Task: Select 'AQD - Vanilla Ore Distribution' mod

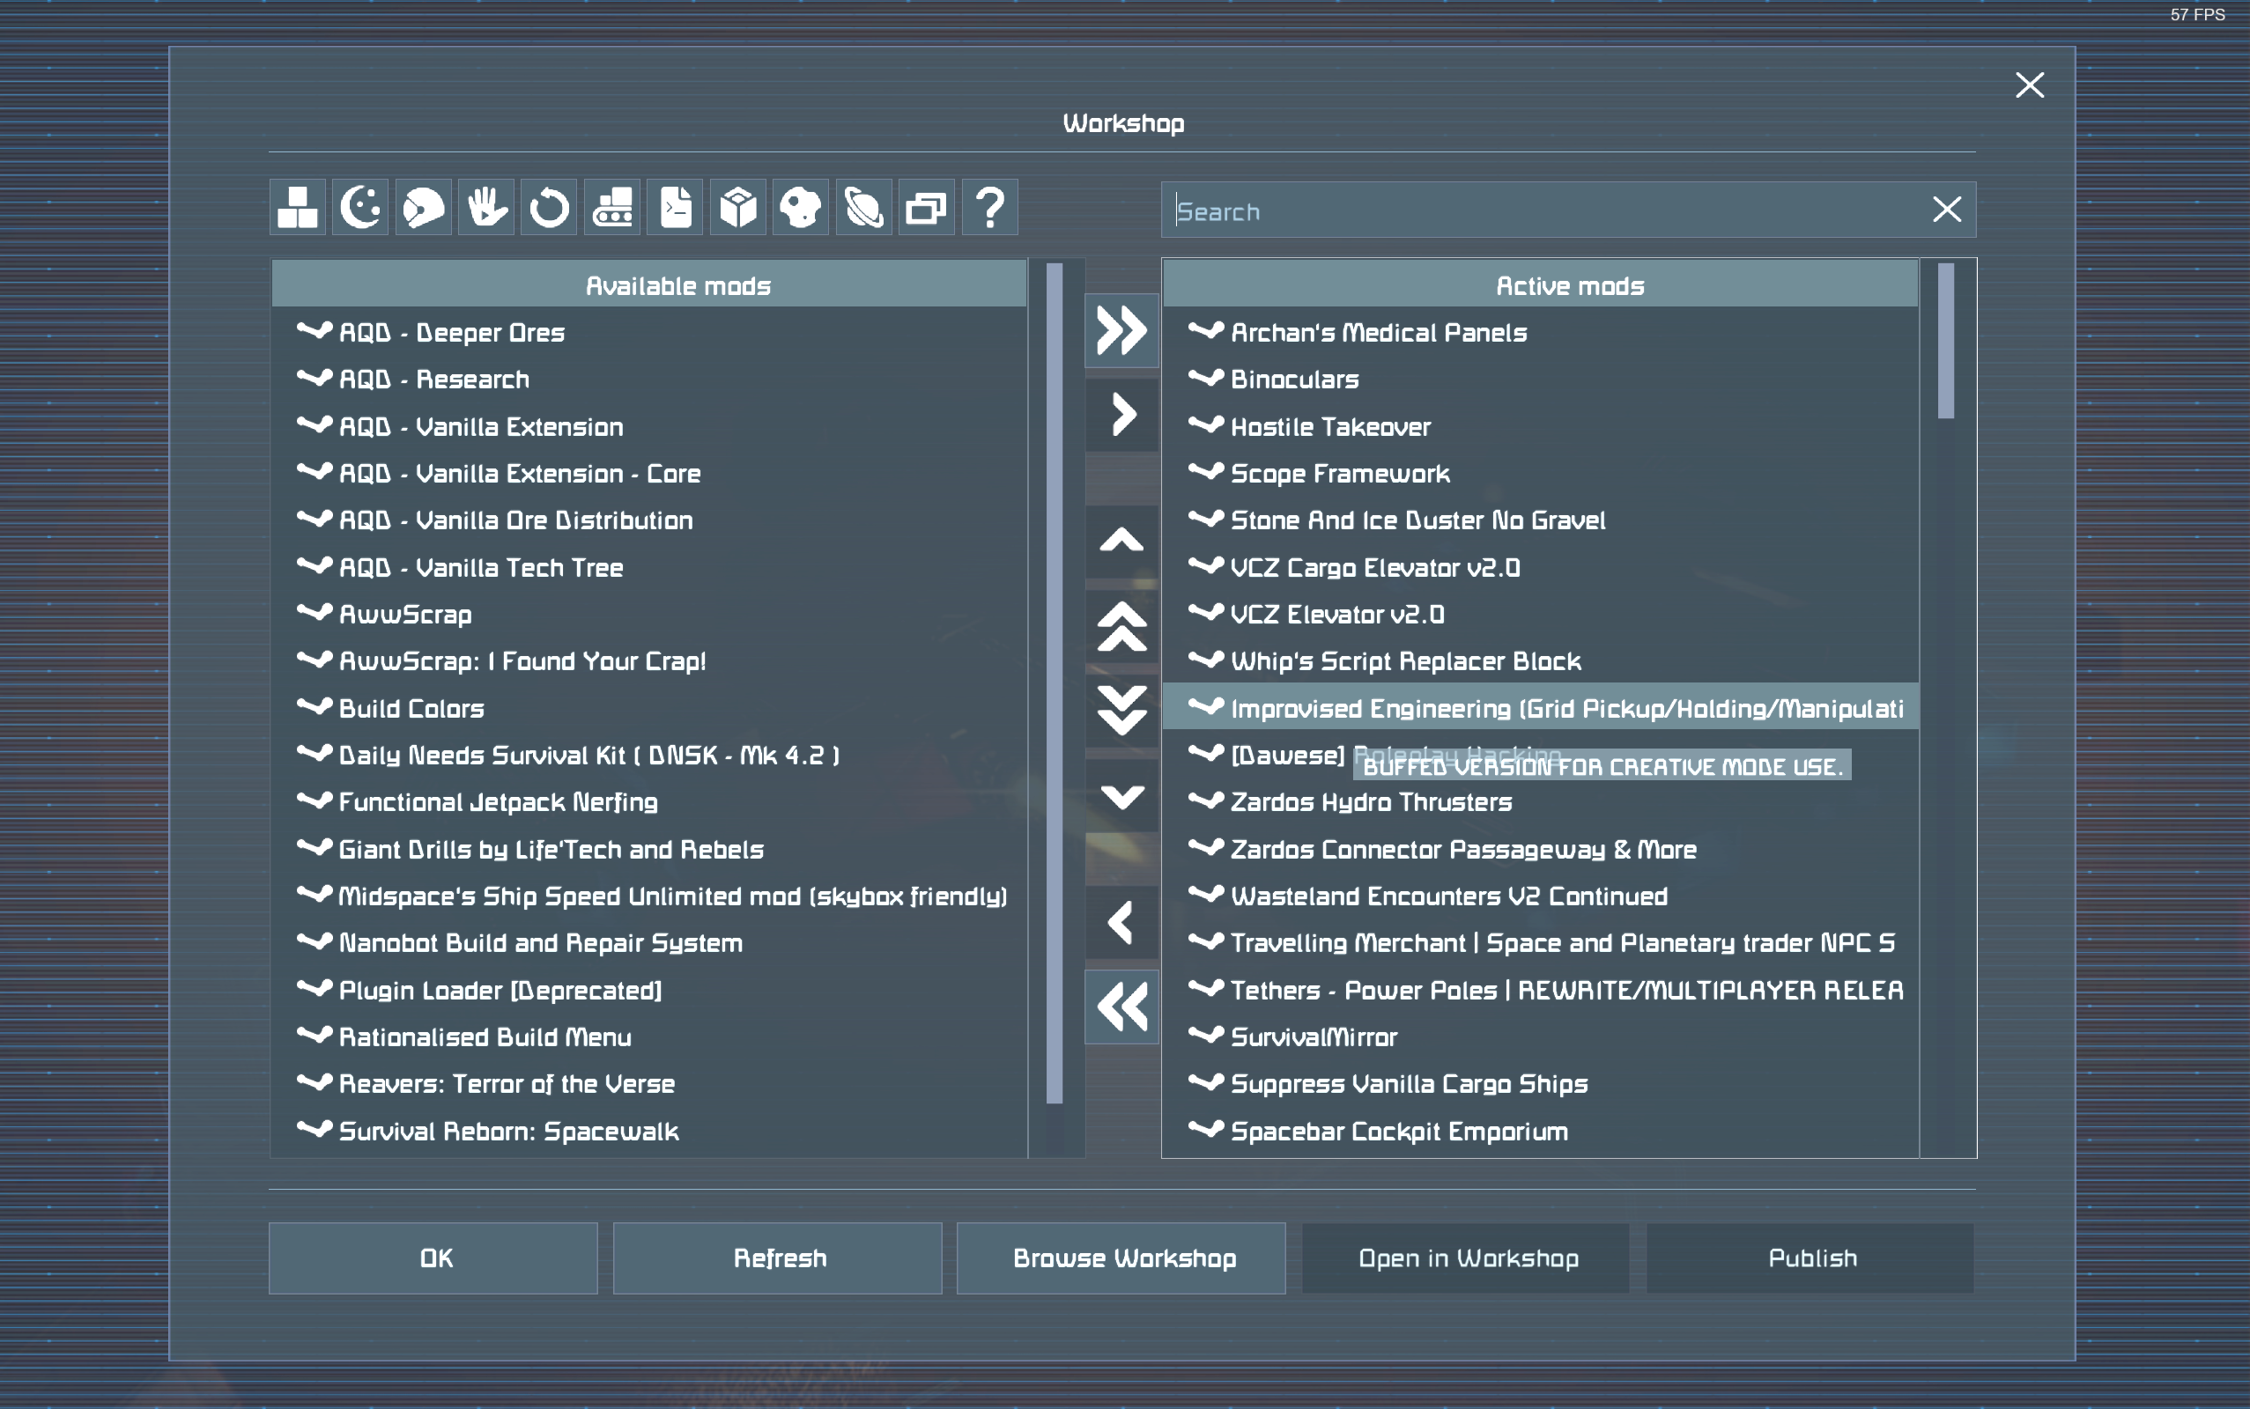Action: click(x=649, y=520)
